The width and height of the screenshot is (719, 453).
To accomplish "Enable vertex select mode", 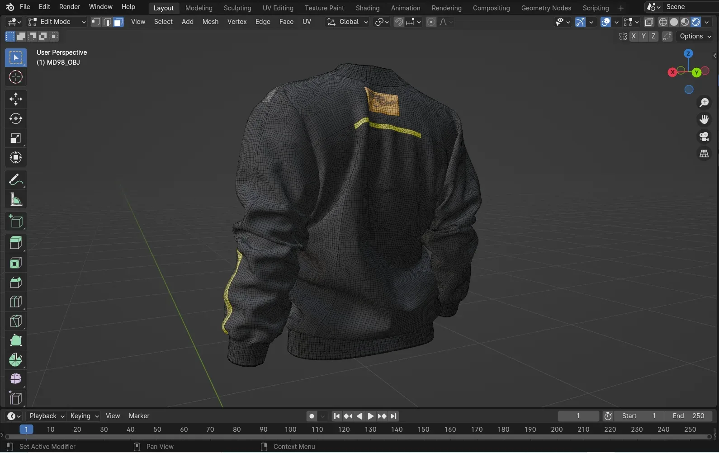I will 96,22.
